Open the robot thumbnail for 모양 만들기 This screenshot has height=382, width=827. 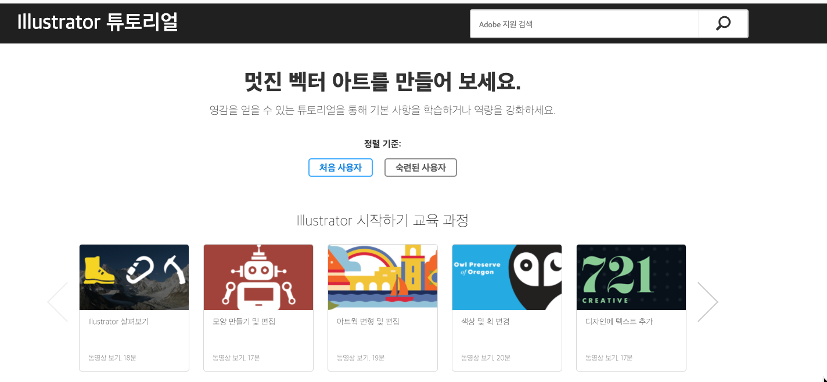point(258,277)
